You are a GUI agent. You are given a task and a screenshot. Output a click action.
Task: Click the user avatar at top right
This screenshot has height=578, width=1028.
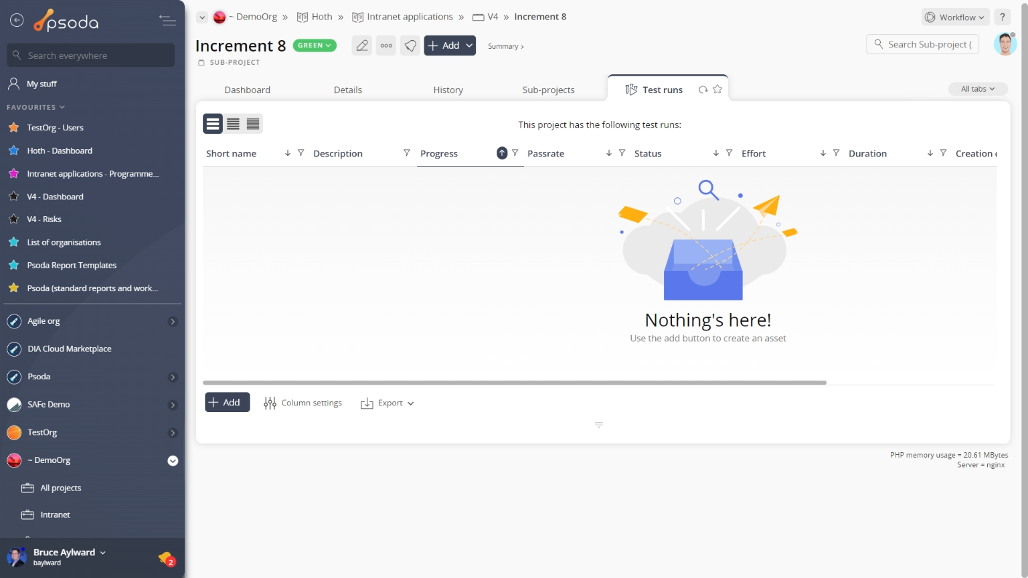[x=1005, y=44]
